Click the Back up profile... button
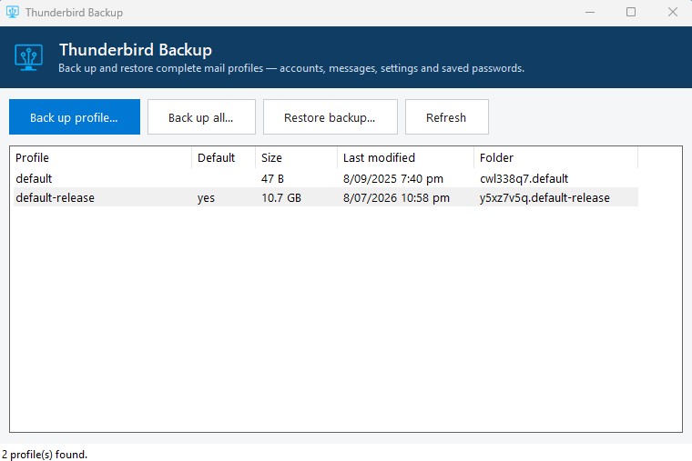This screenshot has width=692, height=461. point(75,116)
